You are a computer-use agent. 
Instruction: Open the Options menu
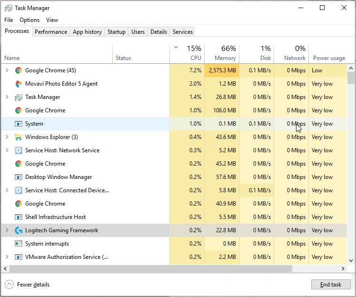[x=30, y=20]
